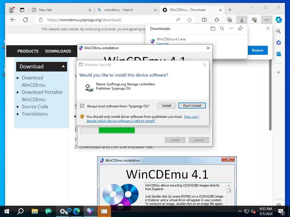Click the page vertical scrollbar thumb
Viewport: 290px width, 217px height.
pos(270,95)
